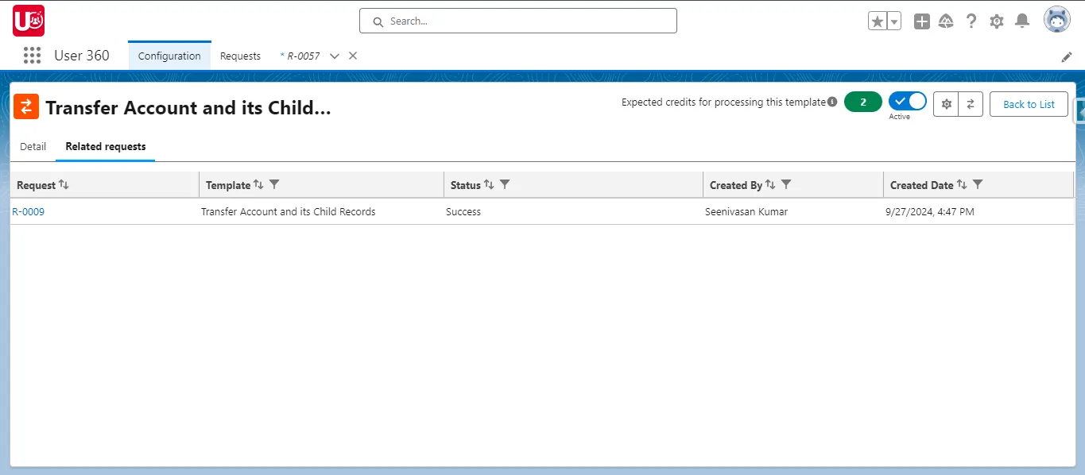The height and width of the screenshot is (475, 1085).
Task: Open Salesforce Help with the question mark icon
Action: point(971,21)
